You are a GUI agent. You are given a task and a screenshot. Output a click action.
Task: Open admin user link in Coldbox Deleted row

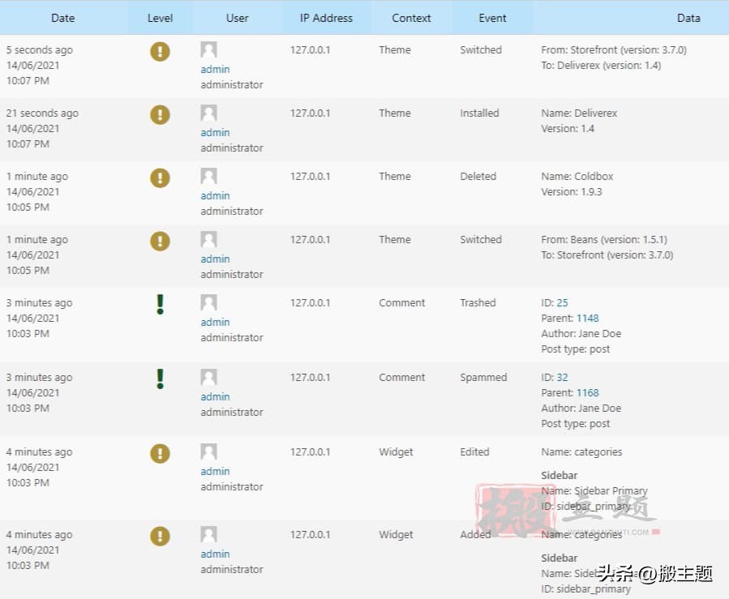(215, 196)
